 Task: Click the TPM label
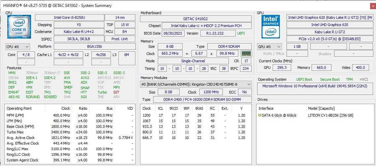(x=349, y=79)
